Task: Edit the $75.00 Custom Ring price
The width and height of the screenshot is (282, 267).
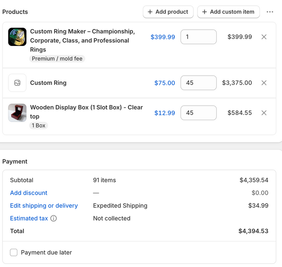Action: tap(165, 83)
